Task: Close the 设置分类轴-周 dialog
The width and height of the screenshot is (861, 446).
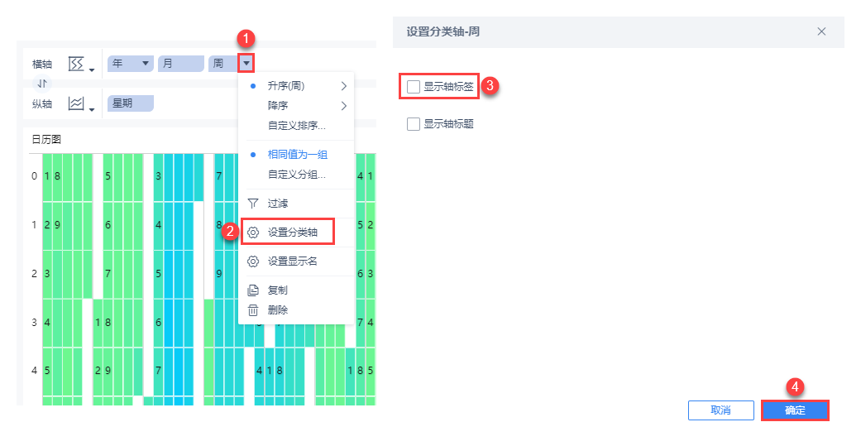Action: point(821,31)
